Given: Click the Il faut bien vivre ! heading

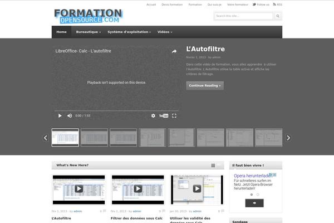Looking at the screenshot, I should point(248,166).
